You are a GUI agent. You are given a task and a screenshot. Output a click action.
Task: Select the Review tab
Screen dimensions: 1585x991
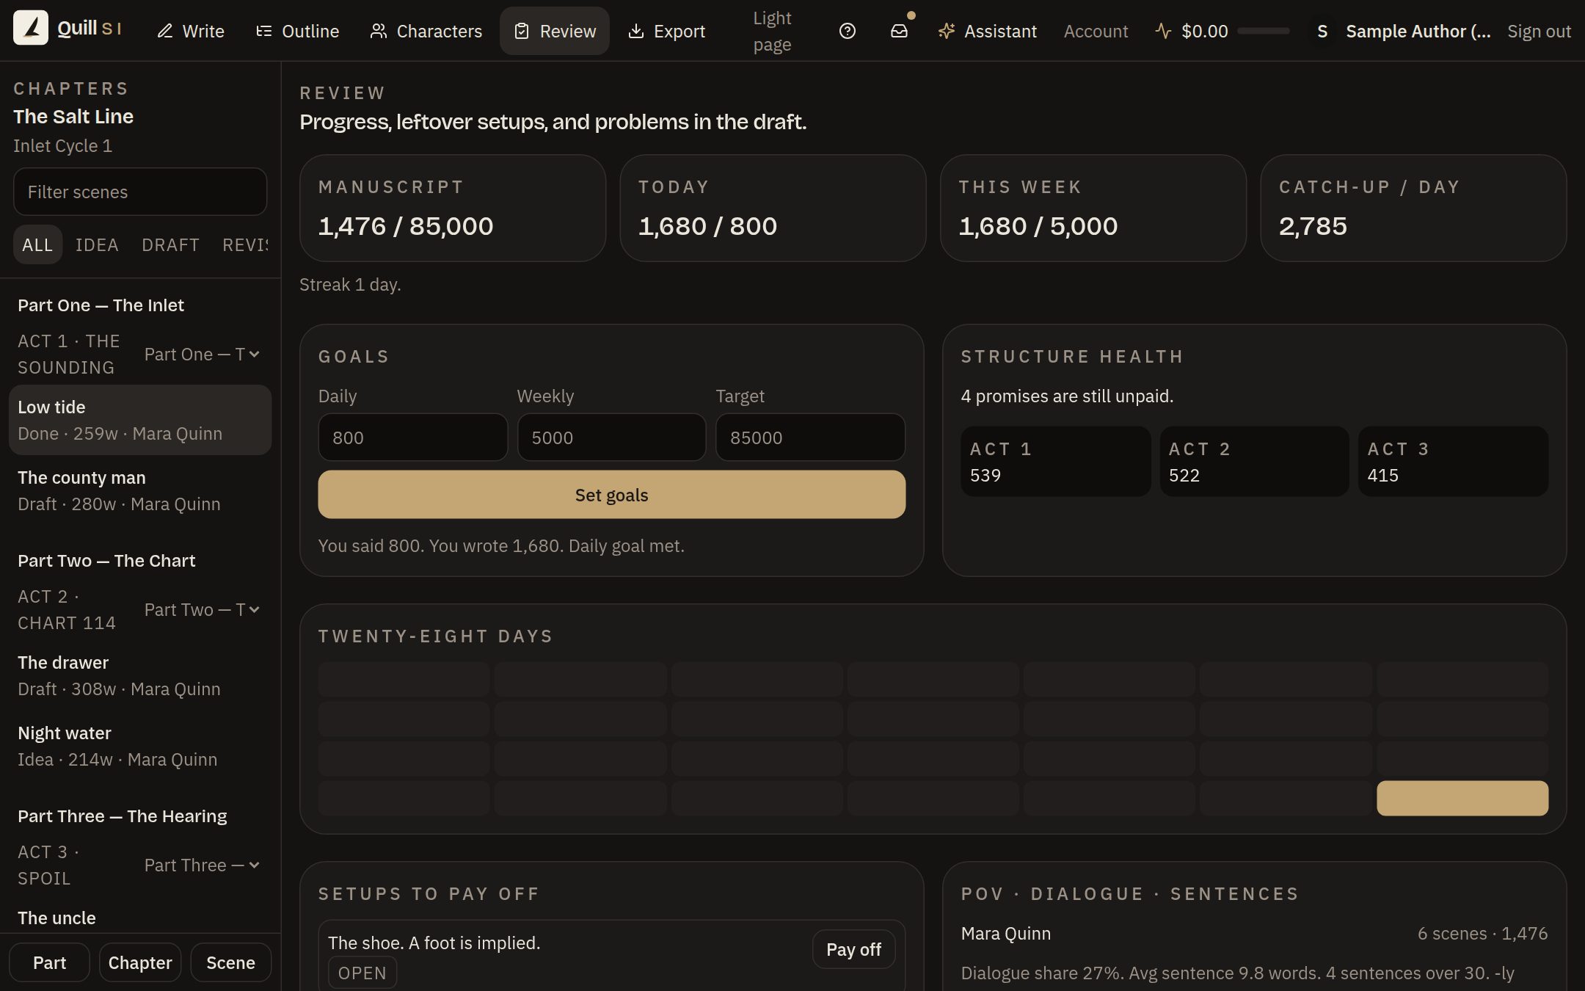[555, 32]
